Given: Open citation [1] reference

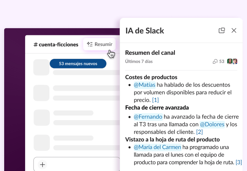Looking at the screenshot, I should click(x=155, y=100).
